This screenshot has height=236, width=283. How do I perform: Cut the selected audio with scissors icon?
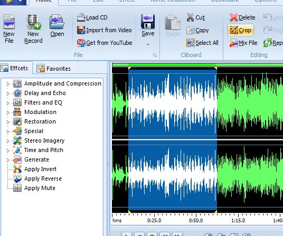click(190, 17)
